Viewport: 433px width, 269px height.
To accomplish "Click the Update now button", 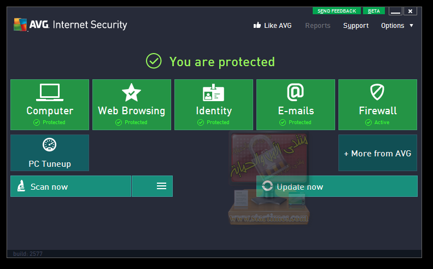I will [337, 186].
